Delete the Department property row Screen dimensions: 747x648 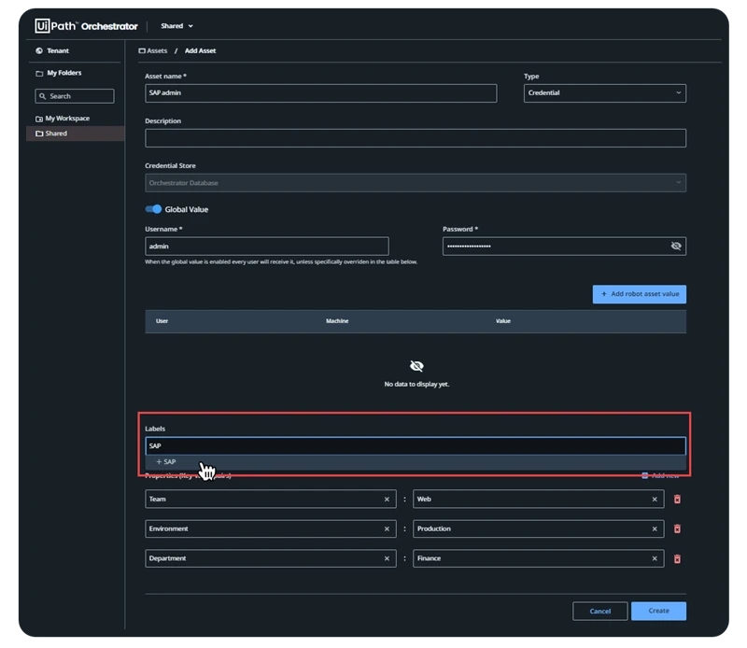pyautogui.click(x=677, y=559)
